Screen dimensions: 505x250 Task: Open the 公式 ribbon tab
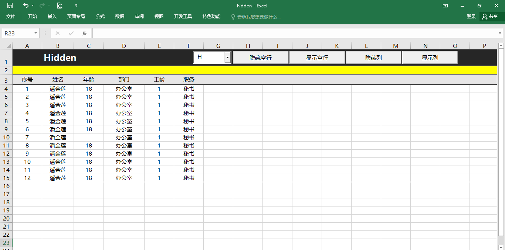pos(100,17)
